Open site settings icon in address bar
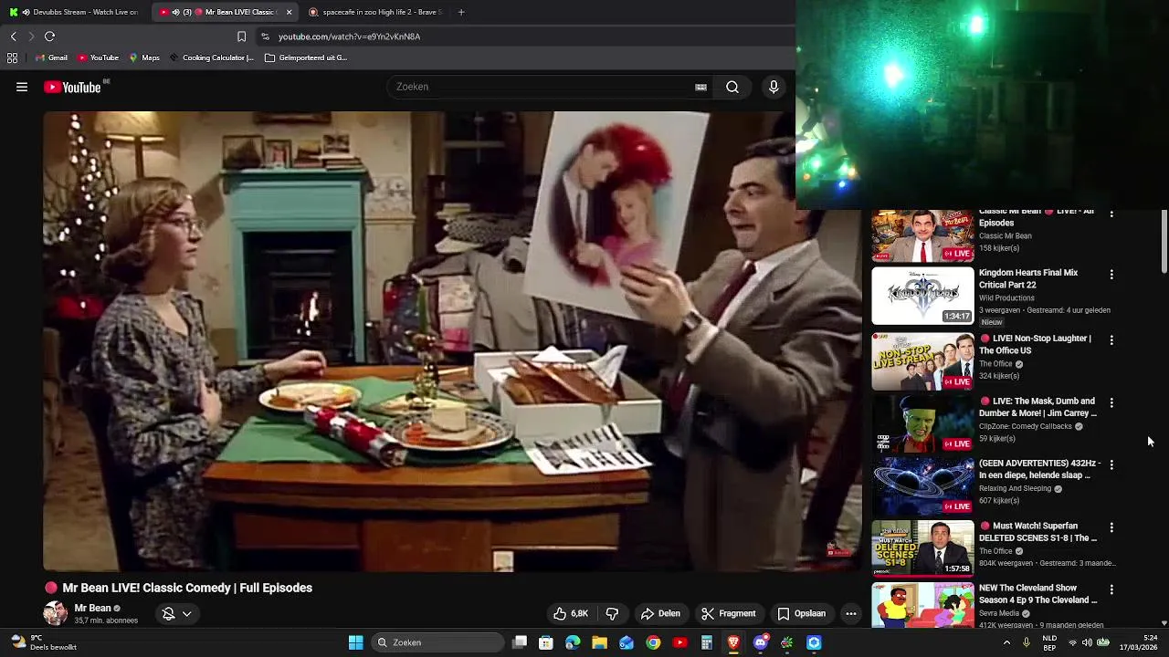The image size is (1169, 657). click(x=265, y=36)
